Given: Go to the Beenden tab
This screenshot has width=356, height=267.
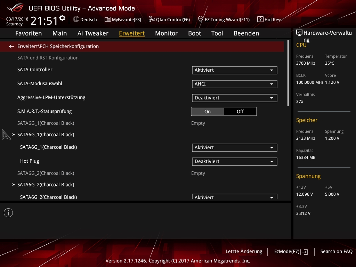Looking at the screenshot, I should (246, 33).
